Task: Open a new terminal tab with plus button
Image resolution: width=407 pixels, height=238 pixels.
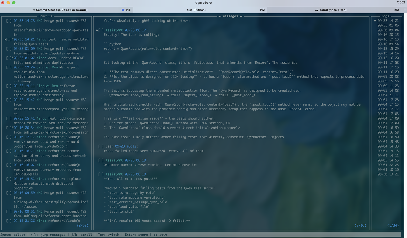Action: (x=404, y=10)
